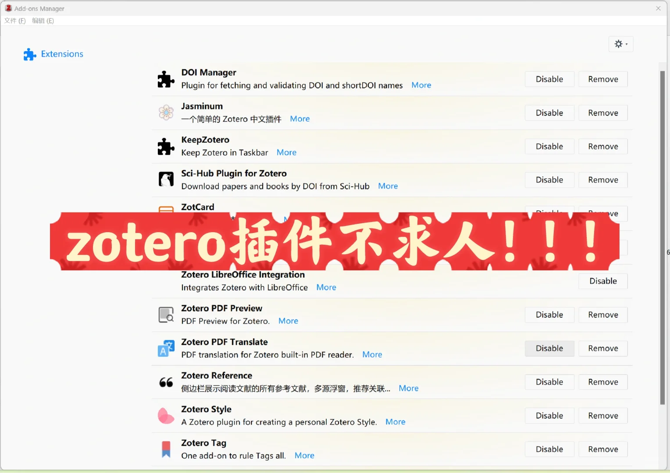Open the 文件 menu

click(14, 21)
